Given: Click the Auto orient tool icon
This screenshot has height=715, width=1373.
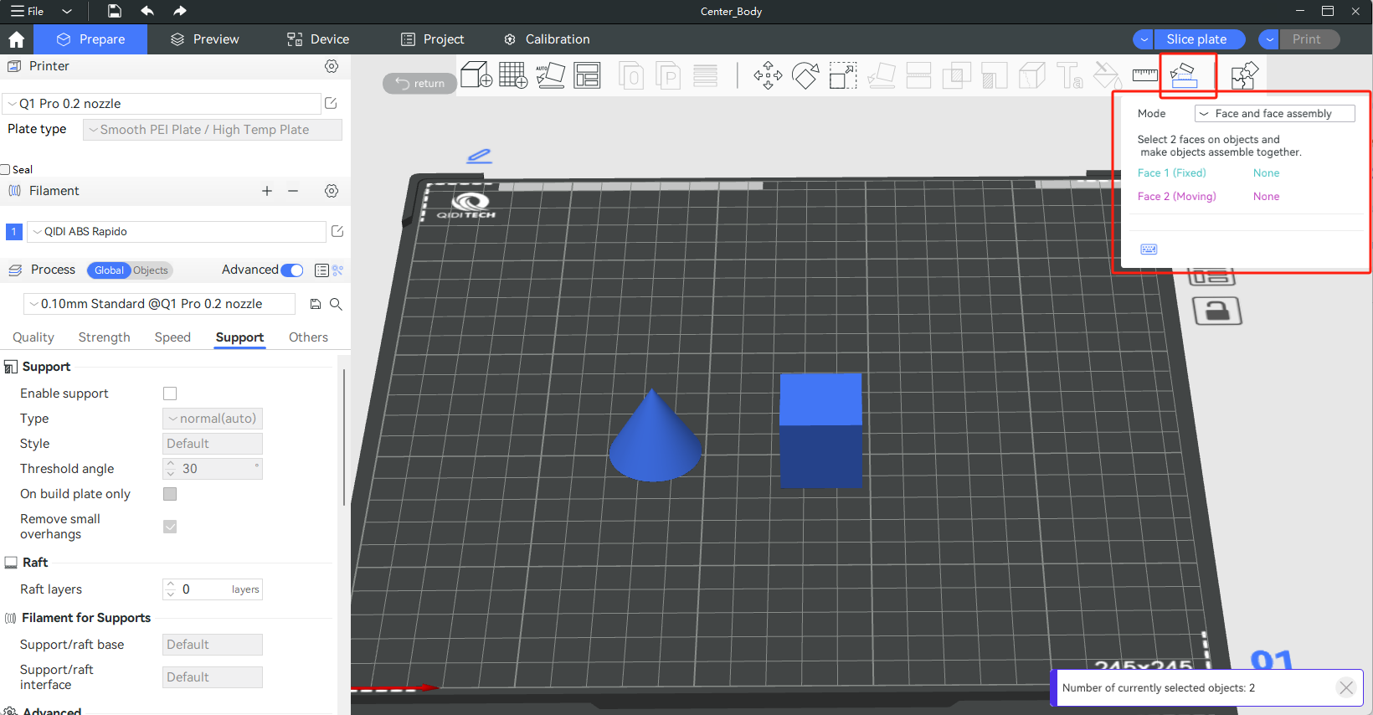Looking at the screenshot, I should tap(550, 75).
